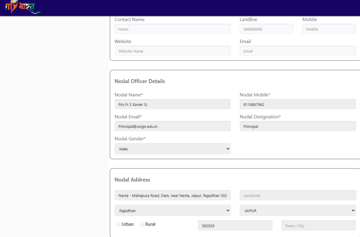This screenshot has height=237, width=360.
Task: Click the Rural label text
Action: click(x=150, y=224)
